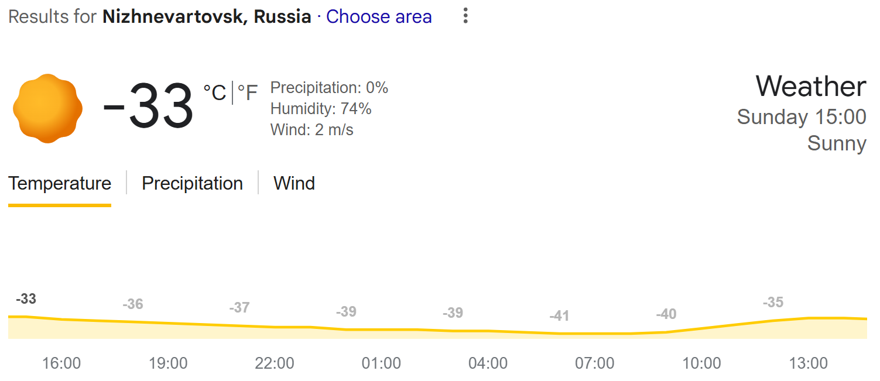Pick the 10:00 hour on chart

coord(701,363)
